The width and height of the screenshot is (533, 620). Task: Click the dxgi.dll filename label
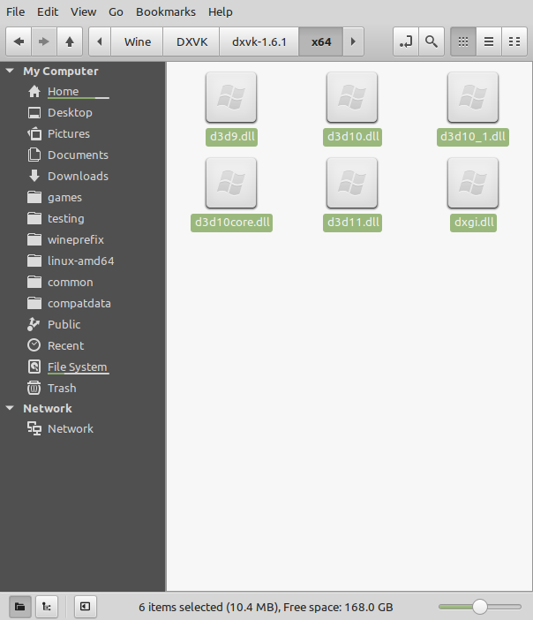(473, 223)
